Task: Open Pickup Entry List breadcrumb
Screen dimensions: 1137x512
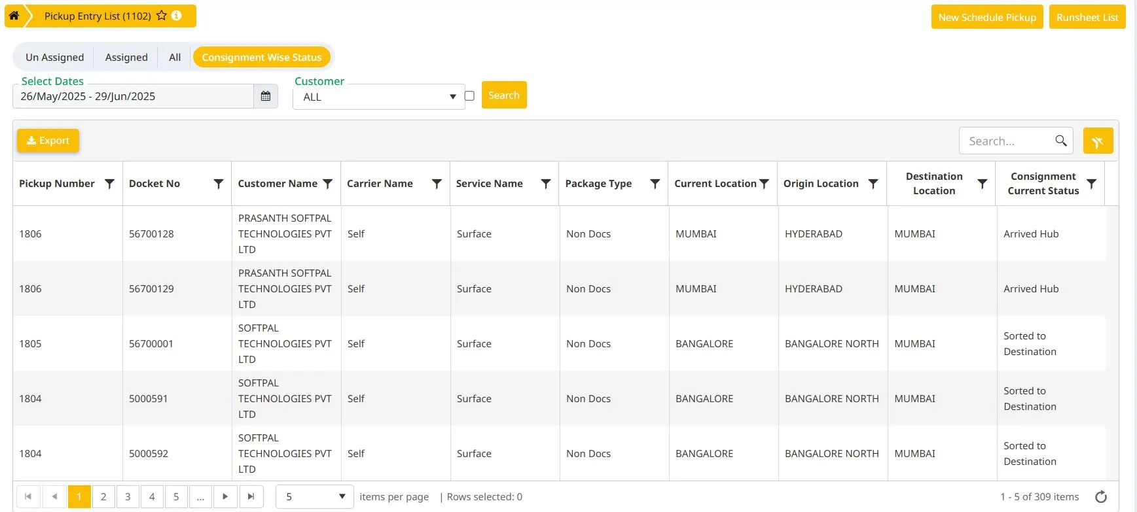Action: [x=98, y=16]
